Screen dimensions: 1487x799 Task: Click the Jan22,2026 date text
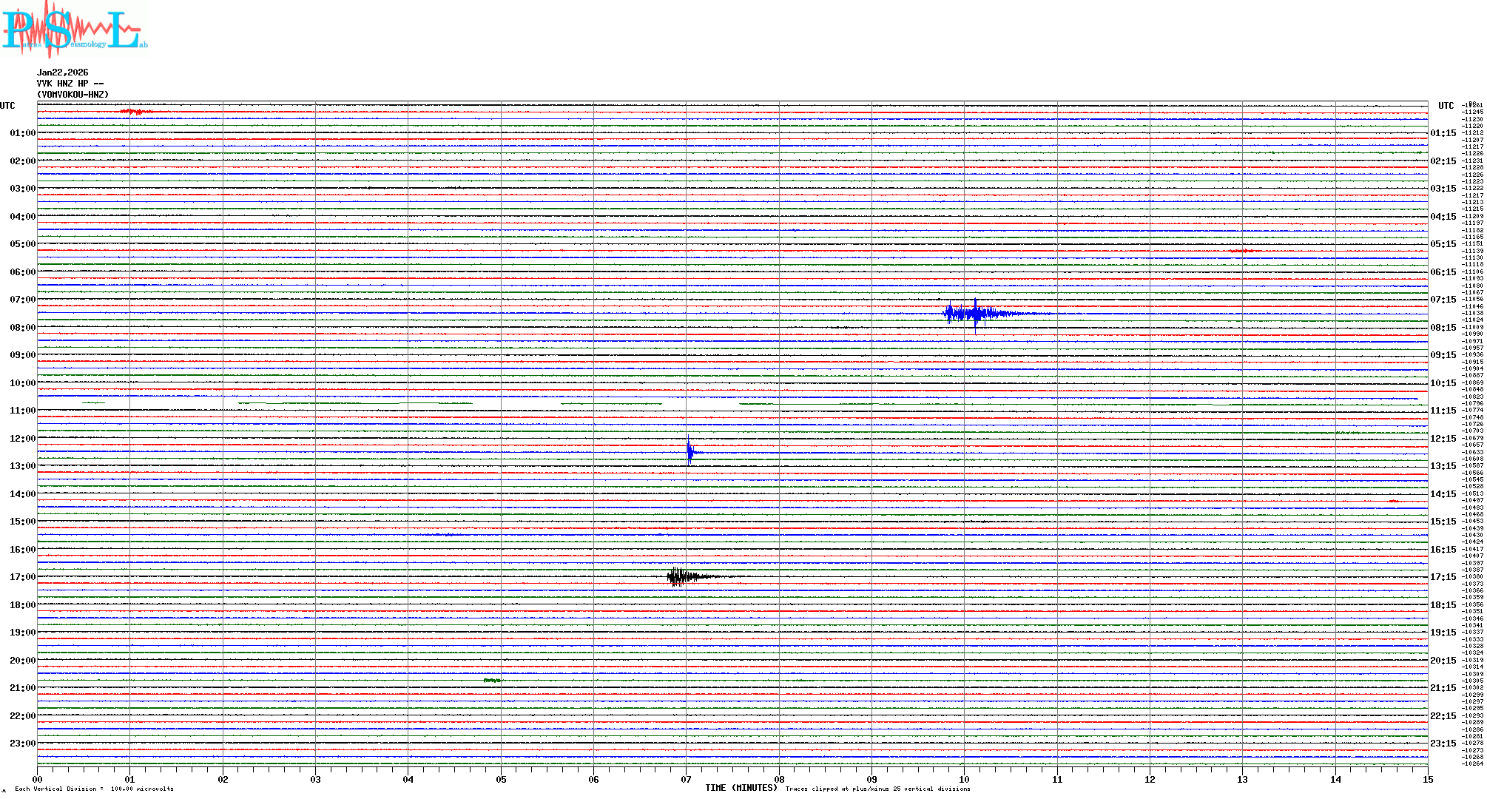[62, 73]
